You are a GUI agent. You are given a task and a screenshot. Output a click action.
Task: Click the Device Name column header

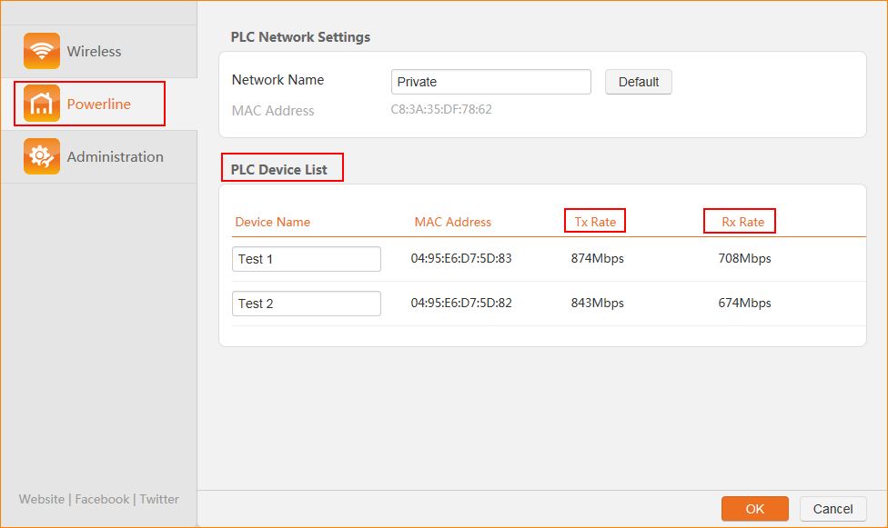[x=272, y=222]
